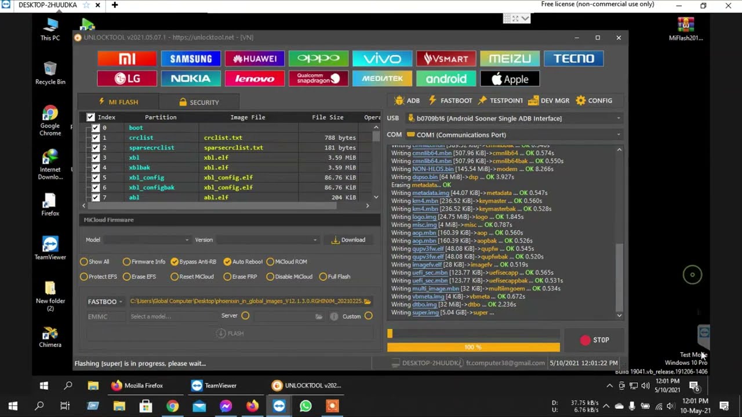Open the Windows Start menu
This screenshot has height=417, width=742.
point(13,406)
